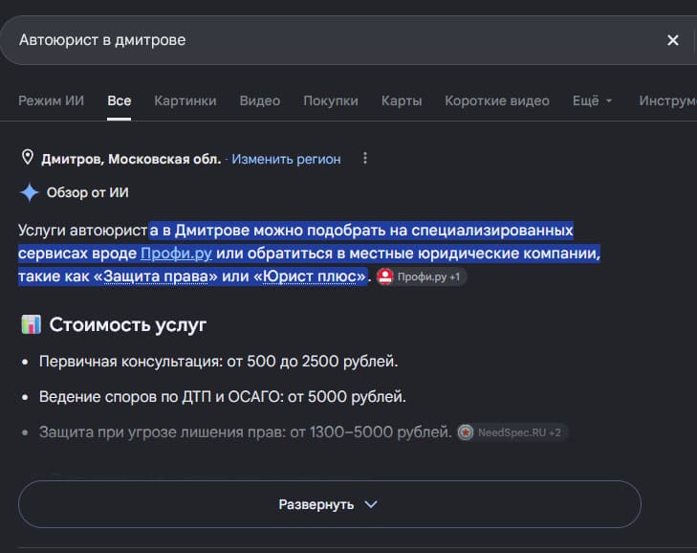697x553 pixels.
Task: Click the Изменить регион link
Action: tap(286, 159)
